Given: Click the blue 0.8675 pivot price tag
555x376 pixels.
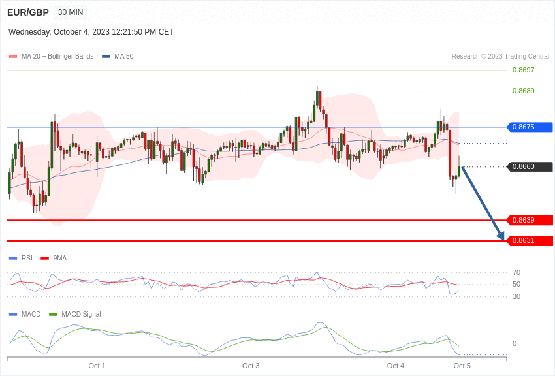Looking at the screenshot, I should 530,127.
